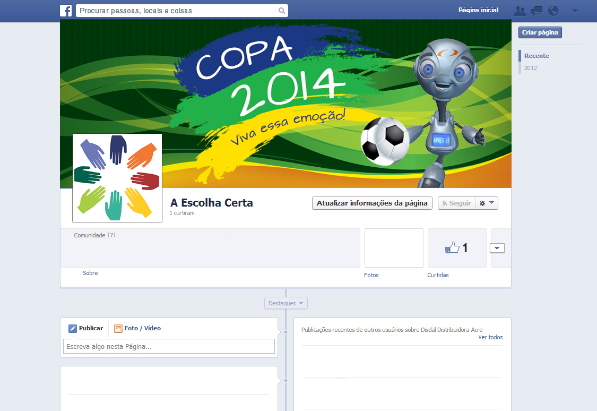This screenshot has height=411, width=597.
Task: Open the notifications globe icon
Action: 553,11
